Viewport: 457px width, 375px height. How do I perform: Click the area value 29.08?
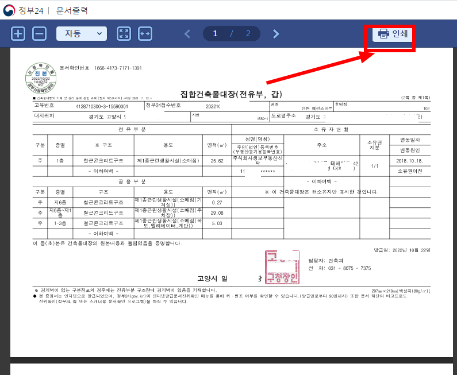tap(217, 213)
